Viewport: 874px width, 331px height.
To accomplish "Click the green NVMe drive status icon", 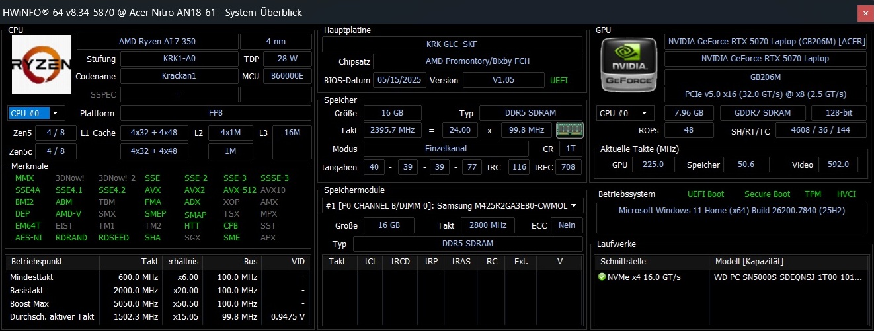I will pos(602,277).
